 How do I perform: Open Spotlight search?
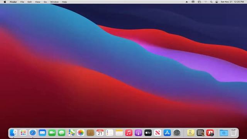[x=211, y=2]
